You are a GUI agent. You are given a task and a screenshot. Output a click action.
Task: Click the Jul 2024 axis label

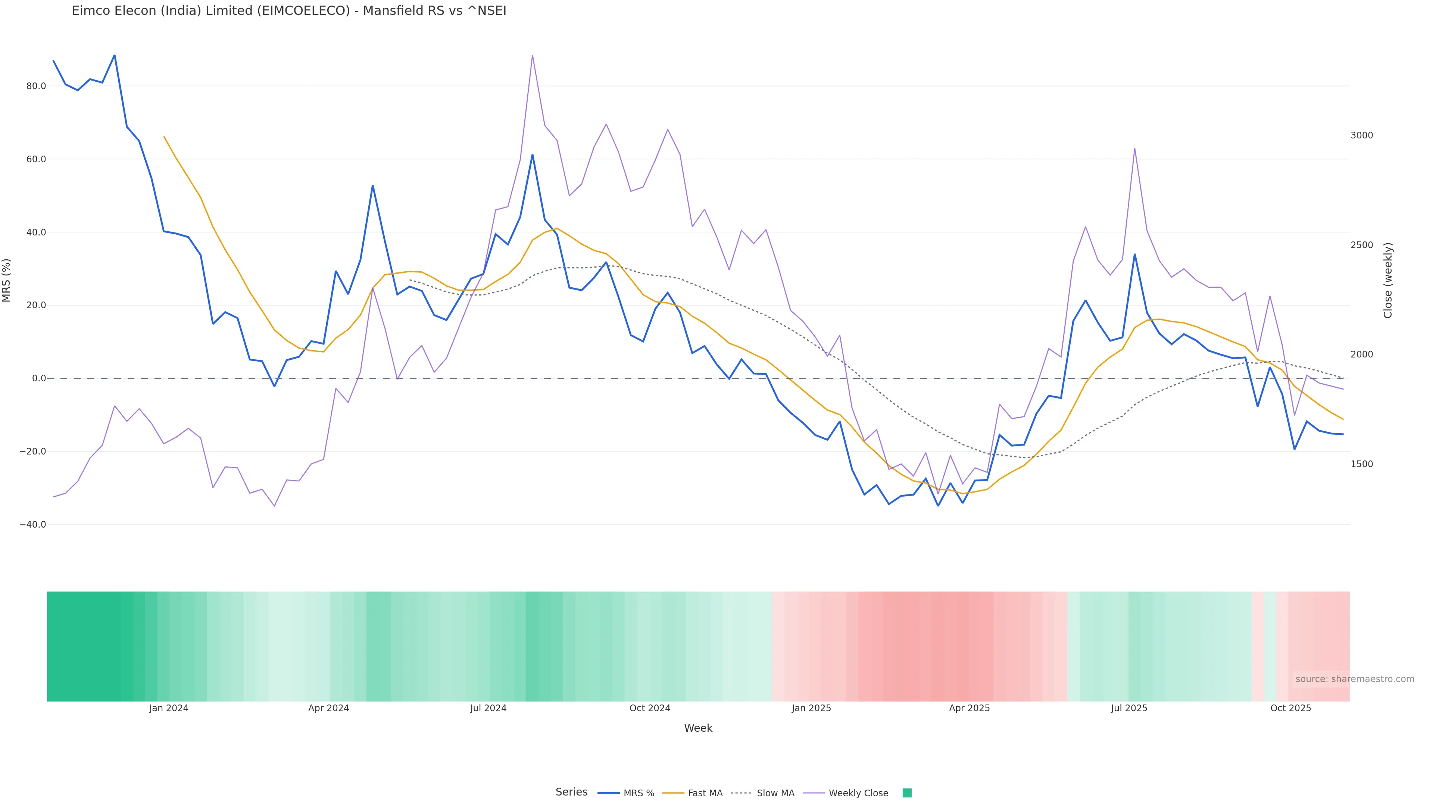[488, 708]
